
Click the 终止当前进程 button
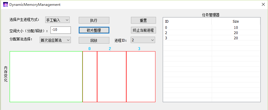pyautogui.click(x=143, y=30)
